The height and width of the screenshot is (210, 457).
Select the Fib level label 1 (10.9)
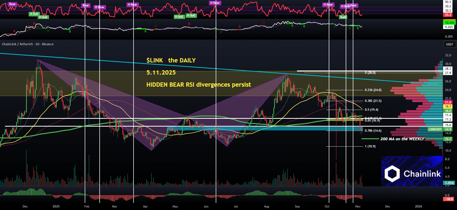tap(370, 146)
